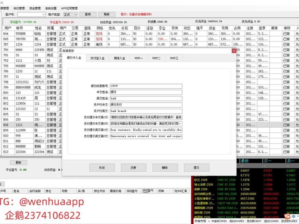This screenshot has height=224, width=299.
Task: Submit the config with 提交
Action: (197, 168)
